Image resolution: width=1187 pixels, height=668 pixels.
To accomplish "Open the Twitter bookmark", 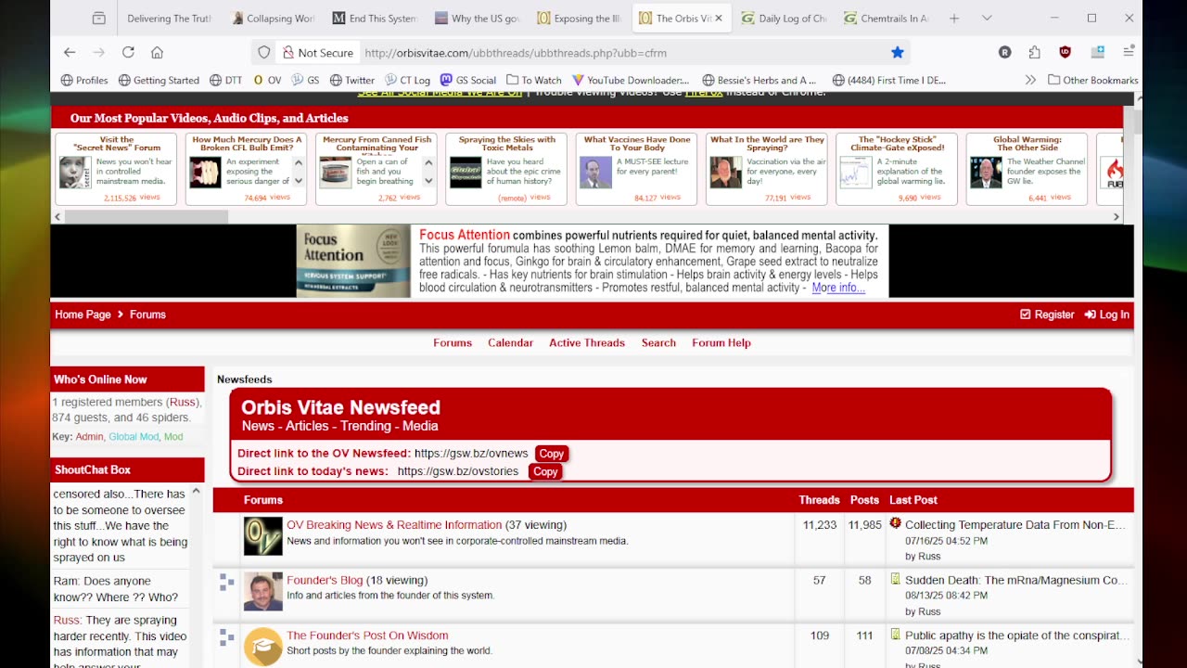I will (x=351, y=80).
